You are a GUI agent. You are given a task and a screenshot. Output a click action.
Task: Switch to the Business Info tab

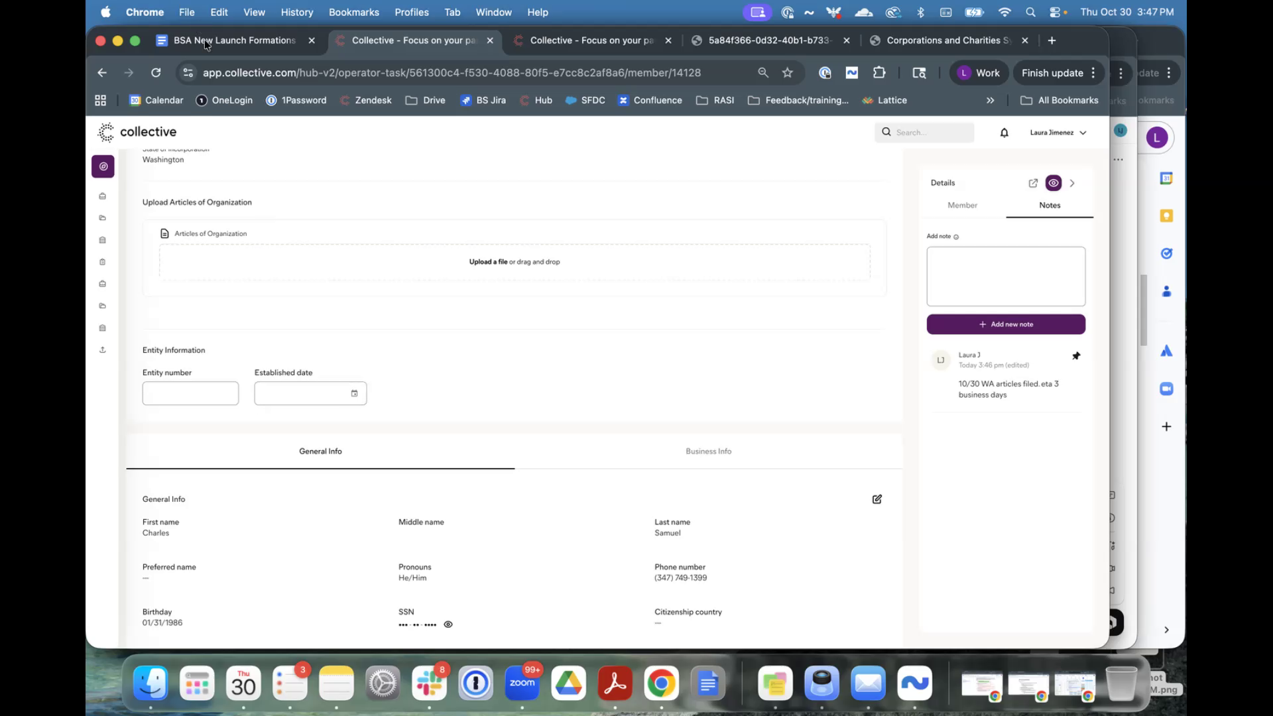708,451
